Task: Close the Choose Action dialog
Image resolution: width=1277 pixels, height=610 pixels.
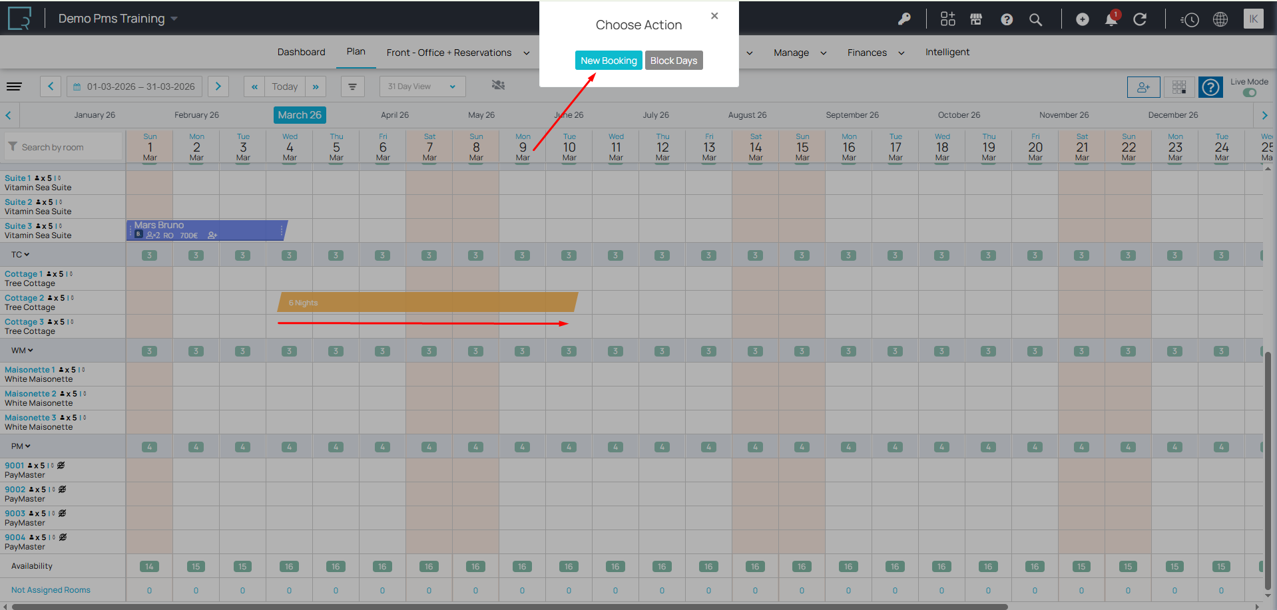Action: coord(714,16)
